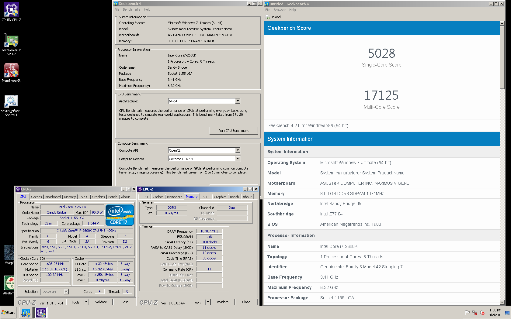The image size is (511, 319).
Task: Open About tab in left CPU-Z window
Action: (x=126, y=197)
